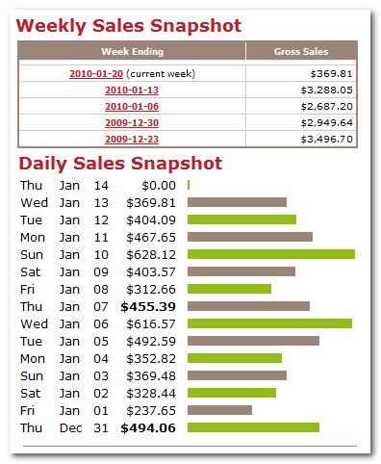This screenshot has height=464, width=381.
Task: Click the brown bar for Wed Jan 13
Action: click(x=237, y=202)
